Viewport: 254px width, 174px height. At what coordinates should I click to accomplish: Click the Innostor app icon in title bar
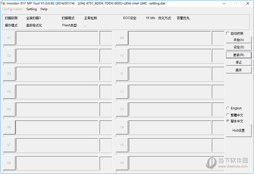pyautogui.click(x=3, y=3)
